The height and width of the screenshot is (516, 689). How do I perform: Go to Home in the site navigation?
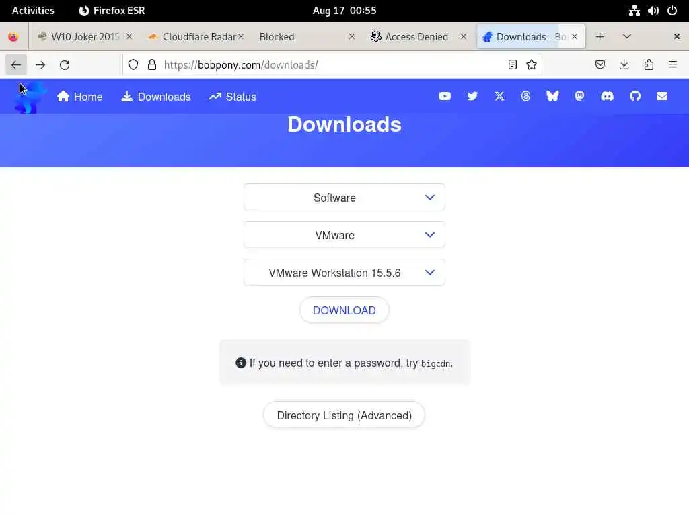(79, 97)
